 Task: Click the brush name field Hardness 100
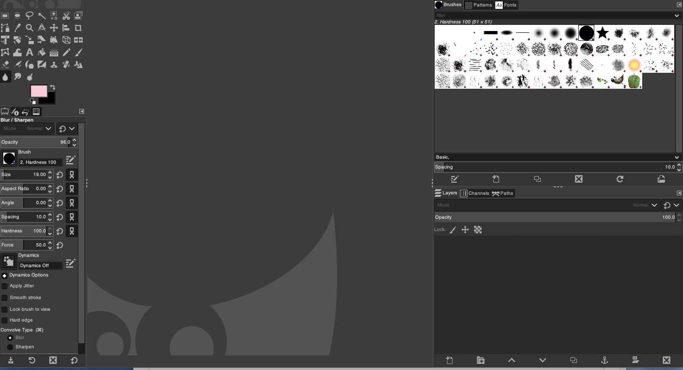pyautogui.click(x=40, y=162)
